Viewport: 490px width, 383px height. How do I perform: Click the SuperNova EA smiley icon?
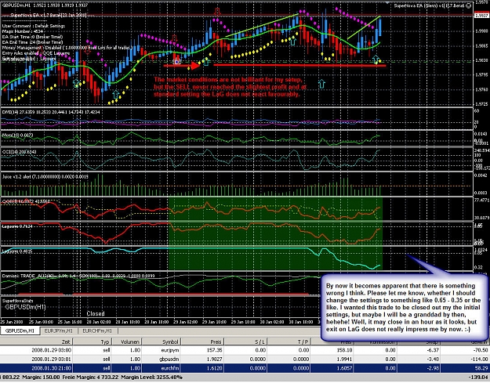468,5
